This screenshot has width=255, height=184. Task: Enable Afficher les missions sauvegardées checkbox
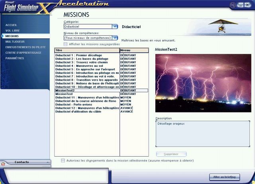tap(65, 44)
